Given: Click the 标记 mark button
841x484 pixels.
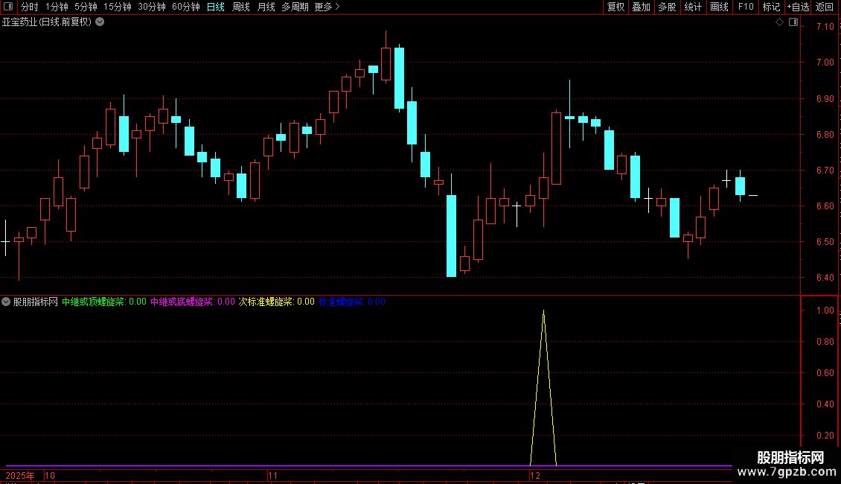Looking at the screenshot, I should point(771,7).
